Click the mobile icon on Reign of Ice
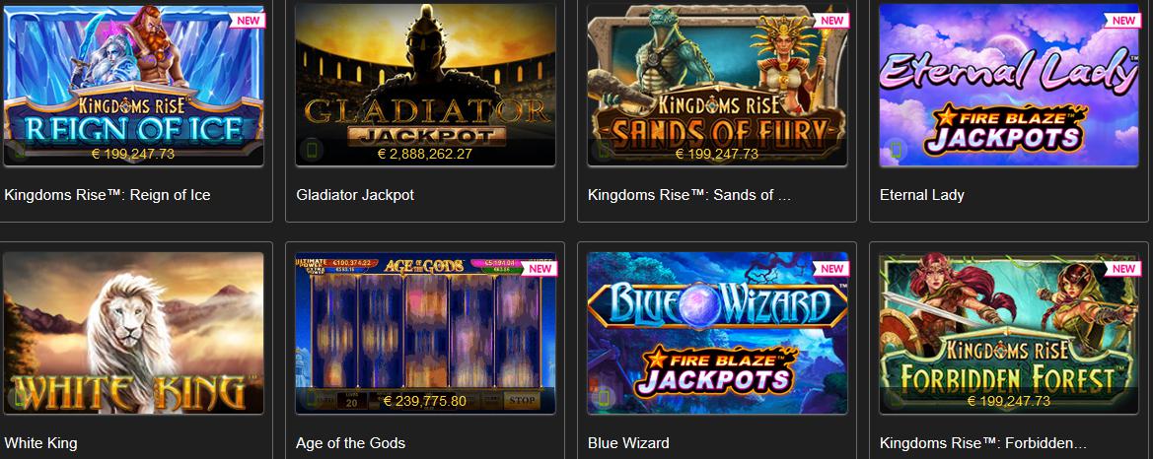The height and width of the screenshot is (459, 1153). pyautogui.click(x=19, y=151)
